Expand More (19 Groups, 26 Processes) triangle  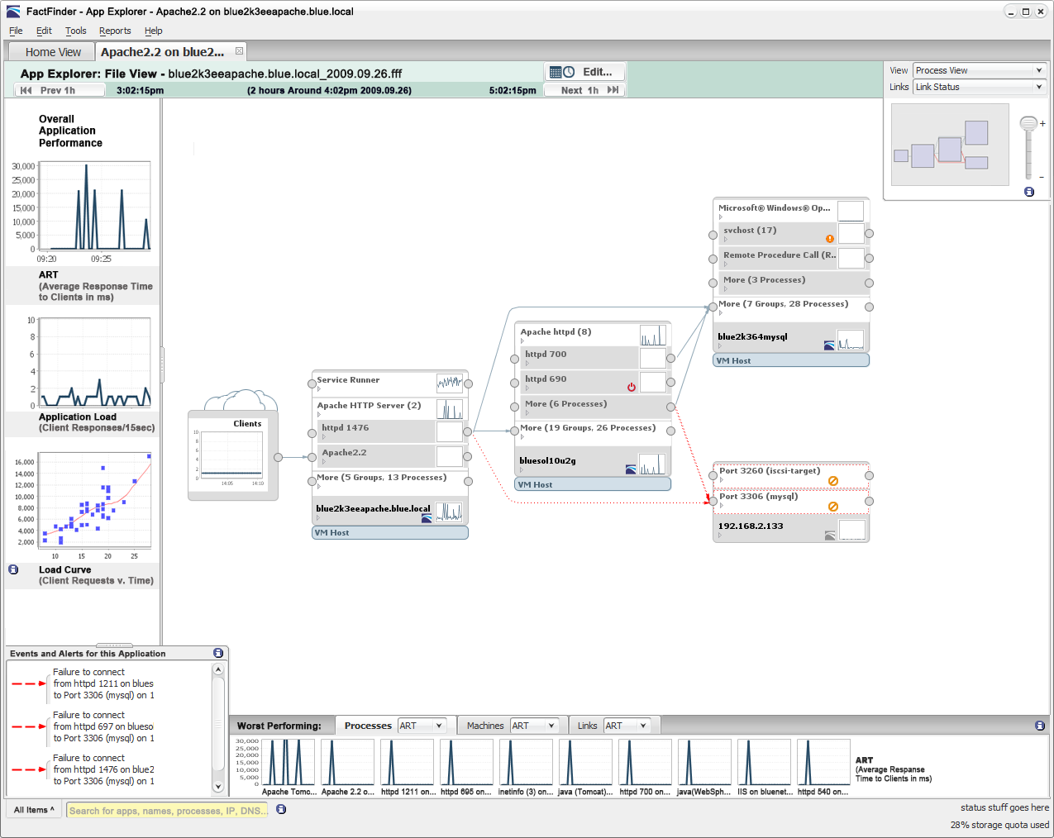pyautogui.click(x=522, y=436)
